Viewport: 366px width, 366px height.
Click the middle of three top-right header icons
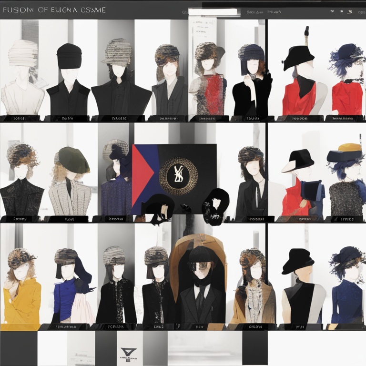[341, 11]
